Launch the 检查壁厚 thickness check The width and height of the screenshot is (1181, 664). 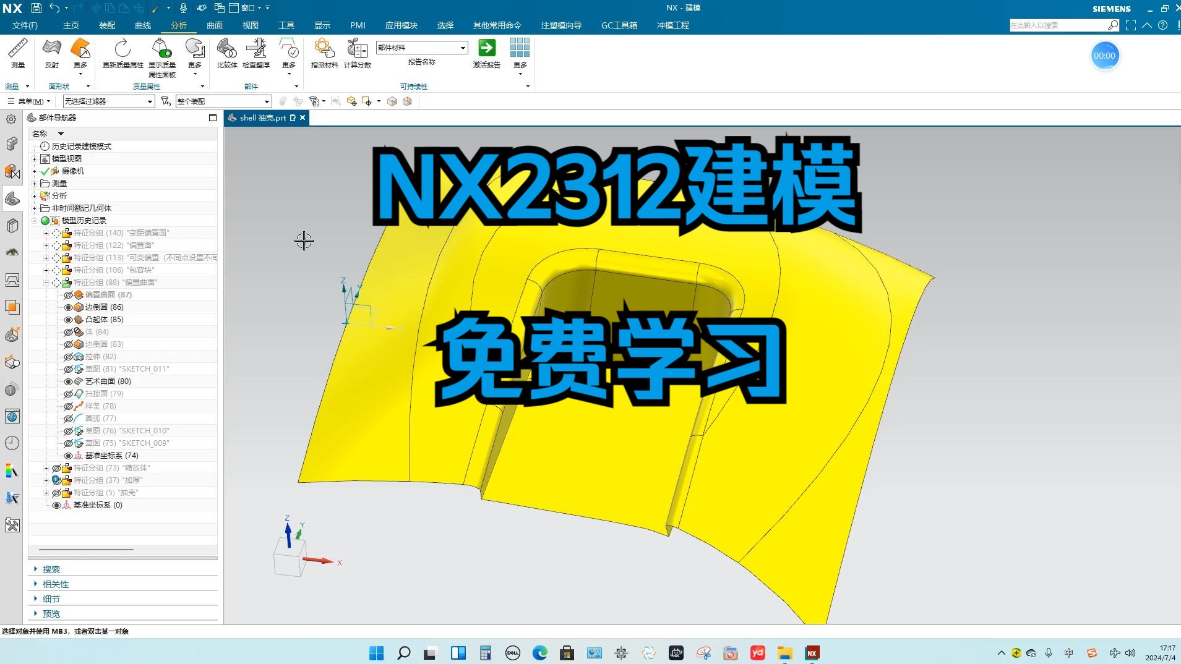point(256,53)
